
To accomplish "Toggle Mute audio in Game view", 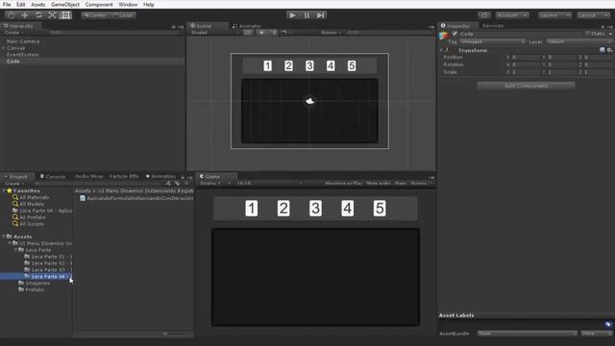I will (x=379, y=184).
